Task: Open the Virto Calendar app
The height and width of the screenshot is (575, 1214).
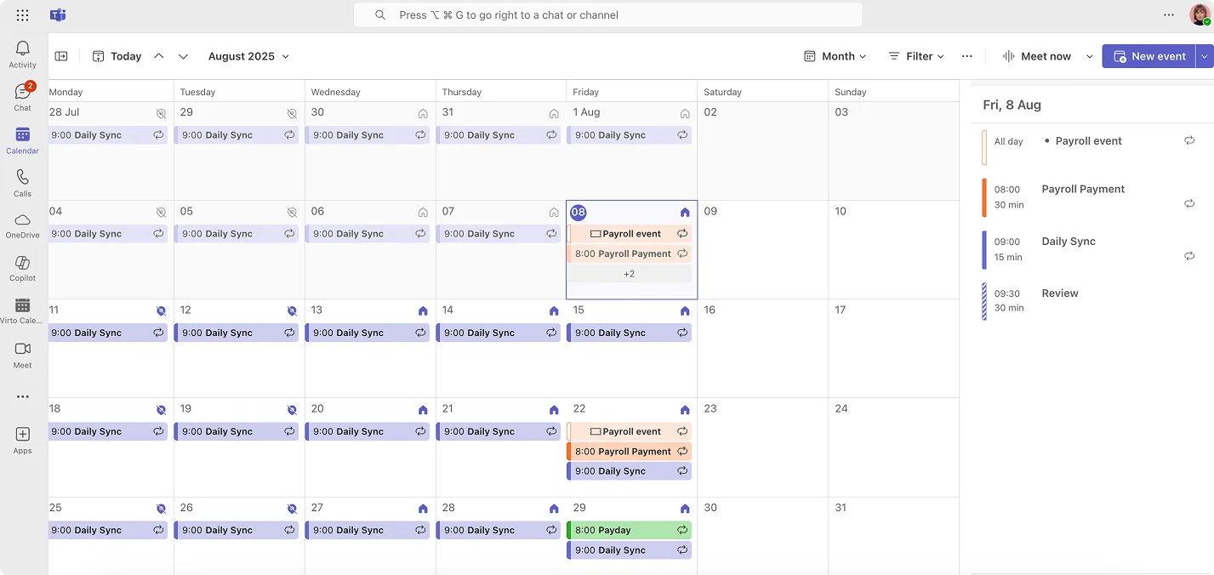Action: click(22, 309)
